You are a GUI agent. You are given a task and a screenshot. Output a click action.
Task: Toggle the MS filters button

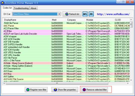click(x=85, y=14)
